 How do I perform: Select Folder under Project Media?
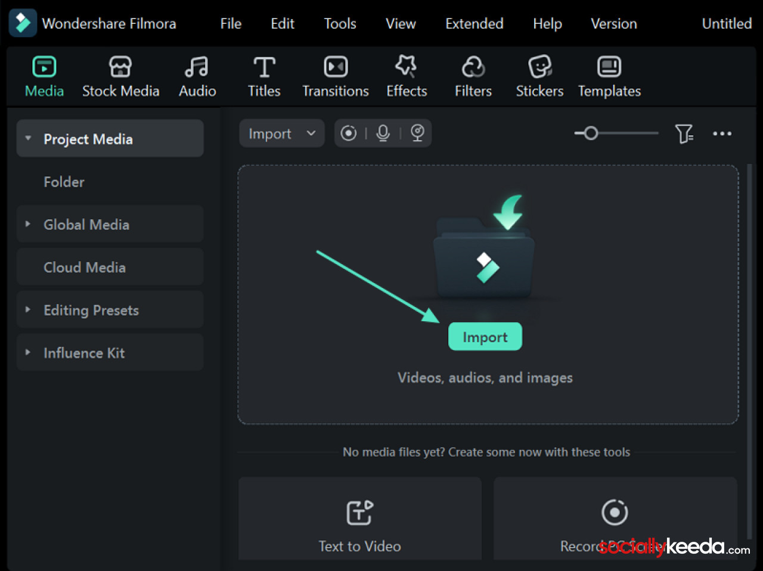click(x=64, y=182)
